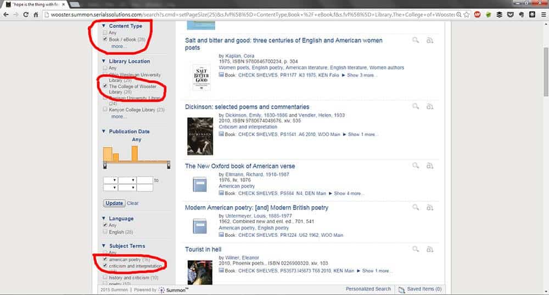Uncheck criticism and interpretation subject term

[105, 265]
